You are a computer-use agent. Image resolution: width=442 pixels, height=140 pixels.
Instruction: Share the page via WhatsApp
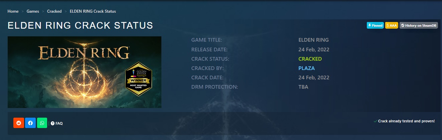click(42, 123)
